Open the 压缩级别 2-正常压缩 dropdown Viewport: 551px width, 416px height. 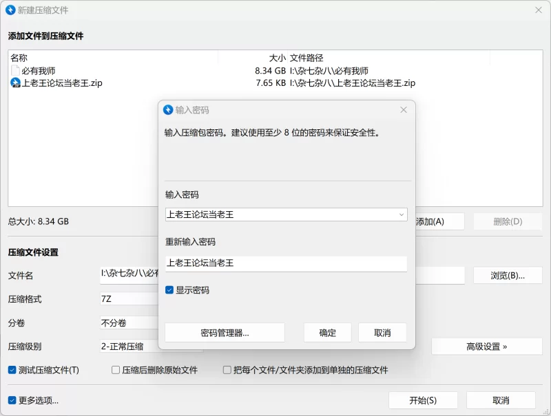[x=129, y=347]
